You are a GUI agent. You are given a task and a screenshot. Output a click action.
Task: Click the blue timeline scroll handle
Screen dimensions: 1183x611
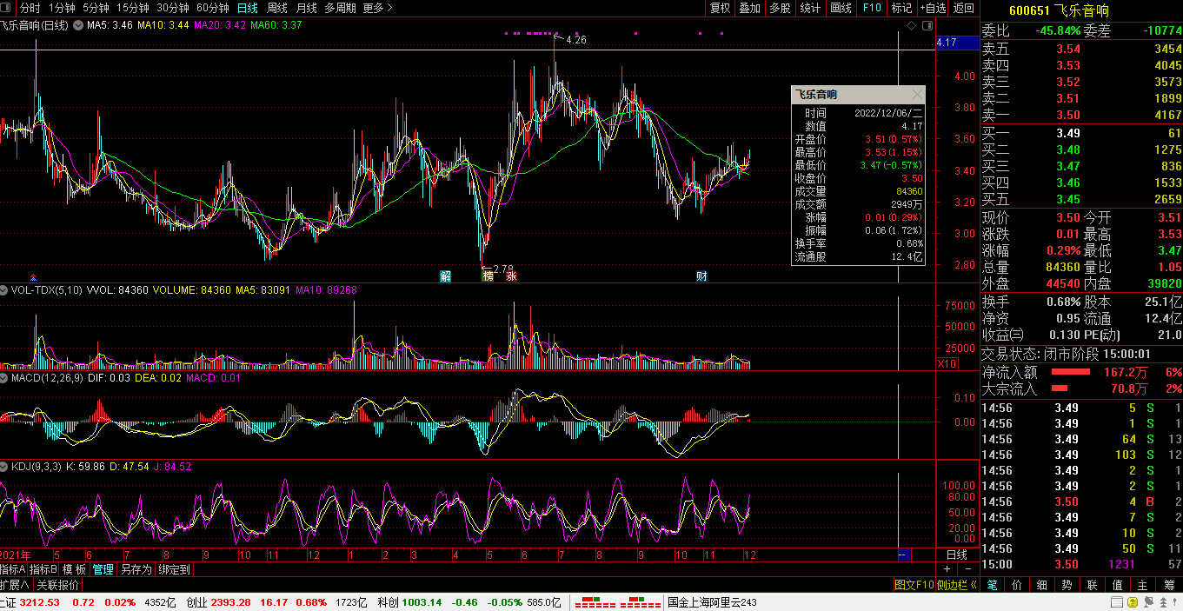click(x=903, y=555)
